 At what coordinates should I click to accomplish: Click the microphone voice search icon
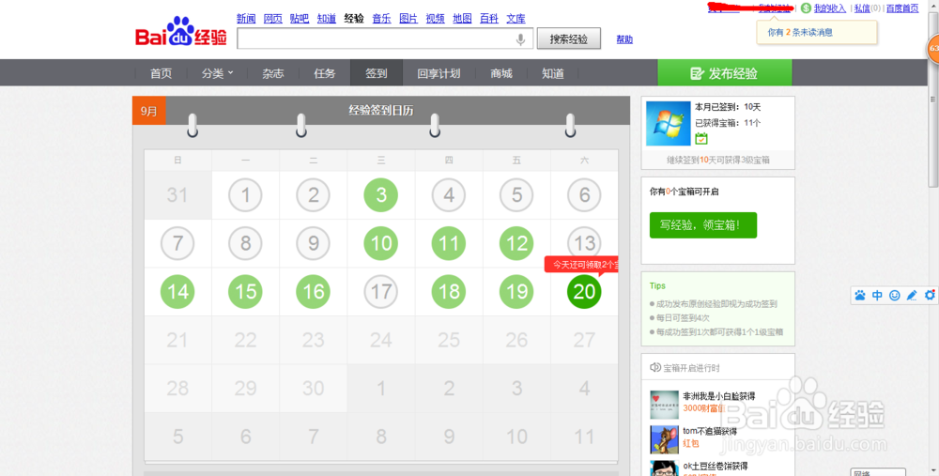pos(520,39)
